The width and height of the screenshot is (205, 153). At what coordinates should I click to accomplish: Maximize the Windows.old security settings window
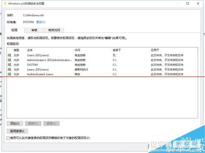188,3
